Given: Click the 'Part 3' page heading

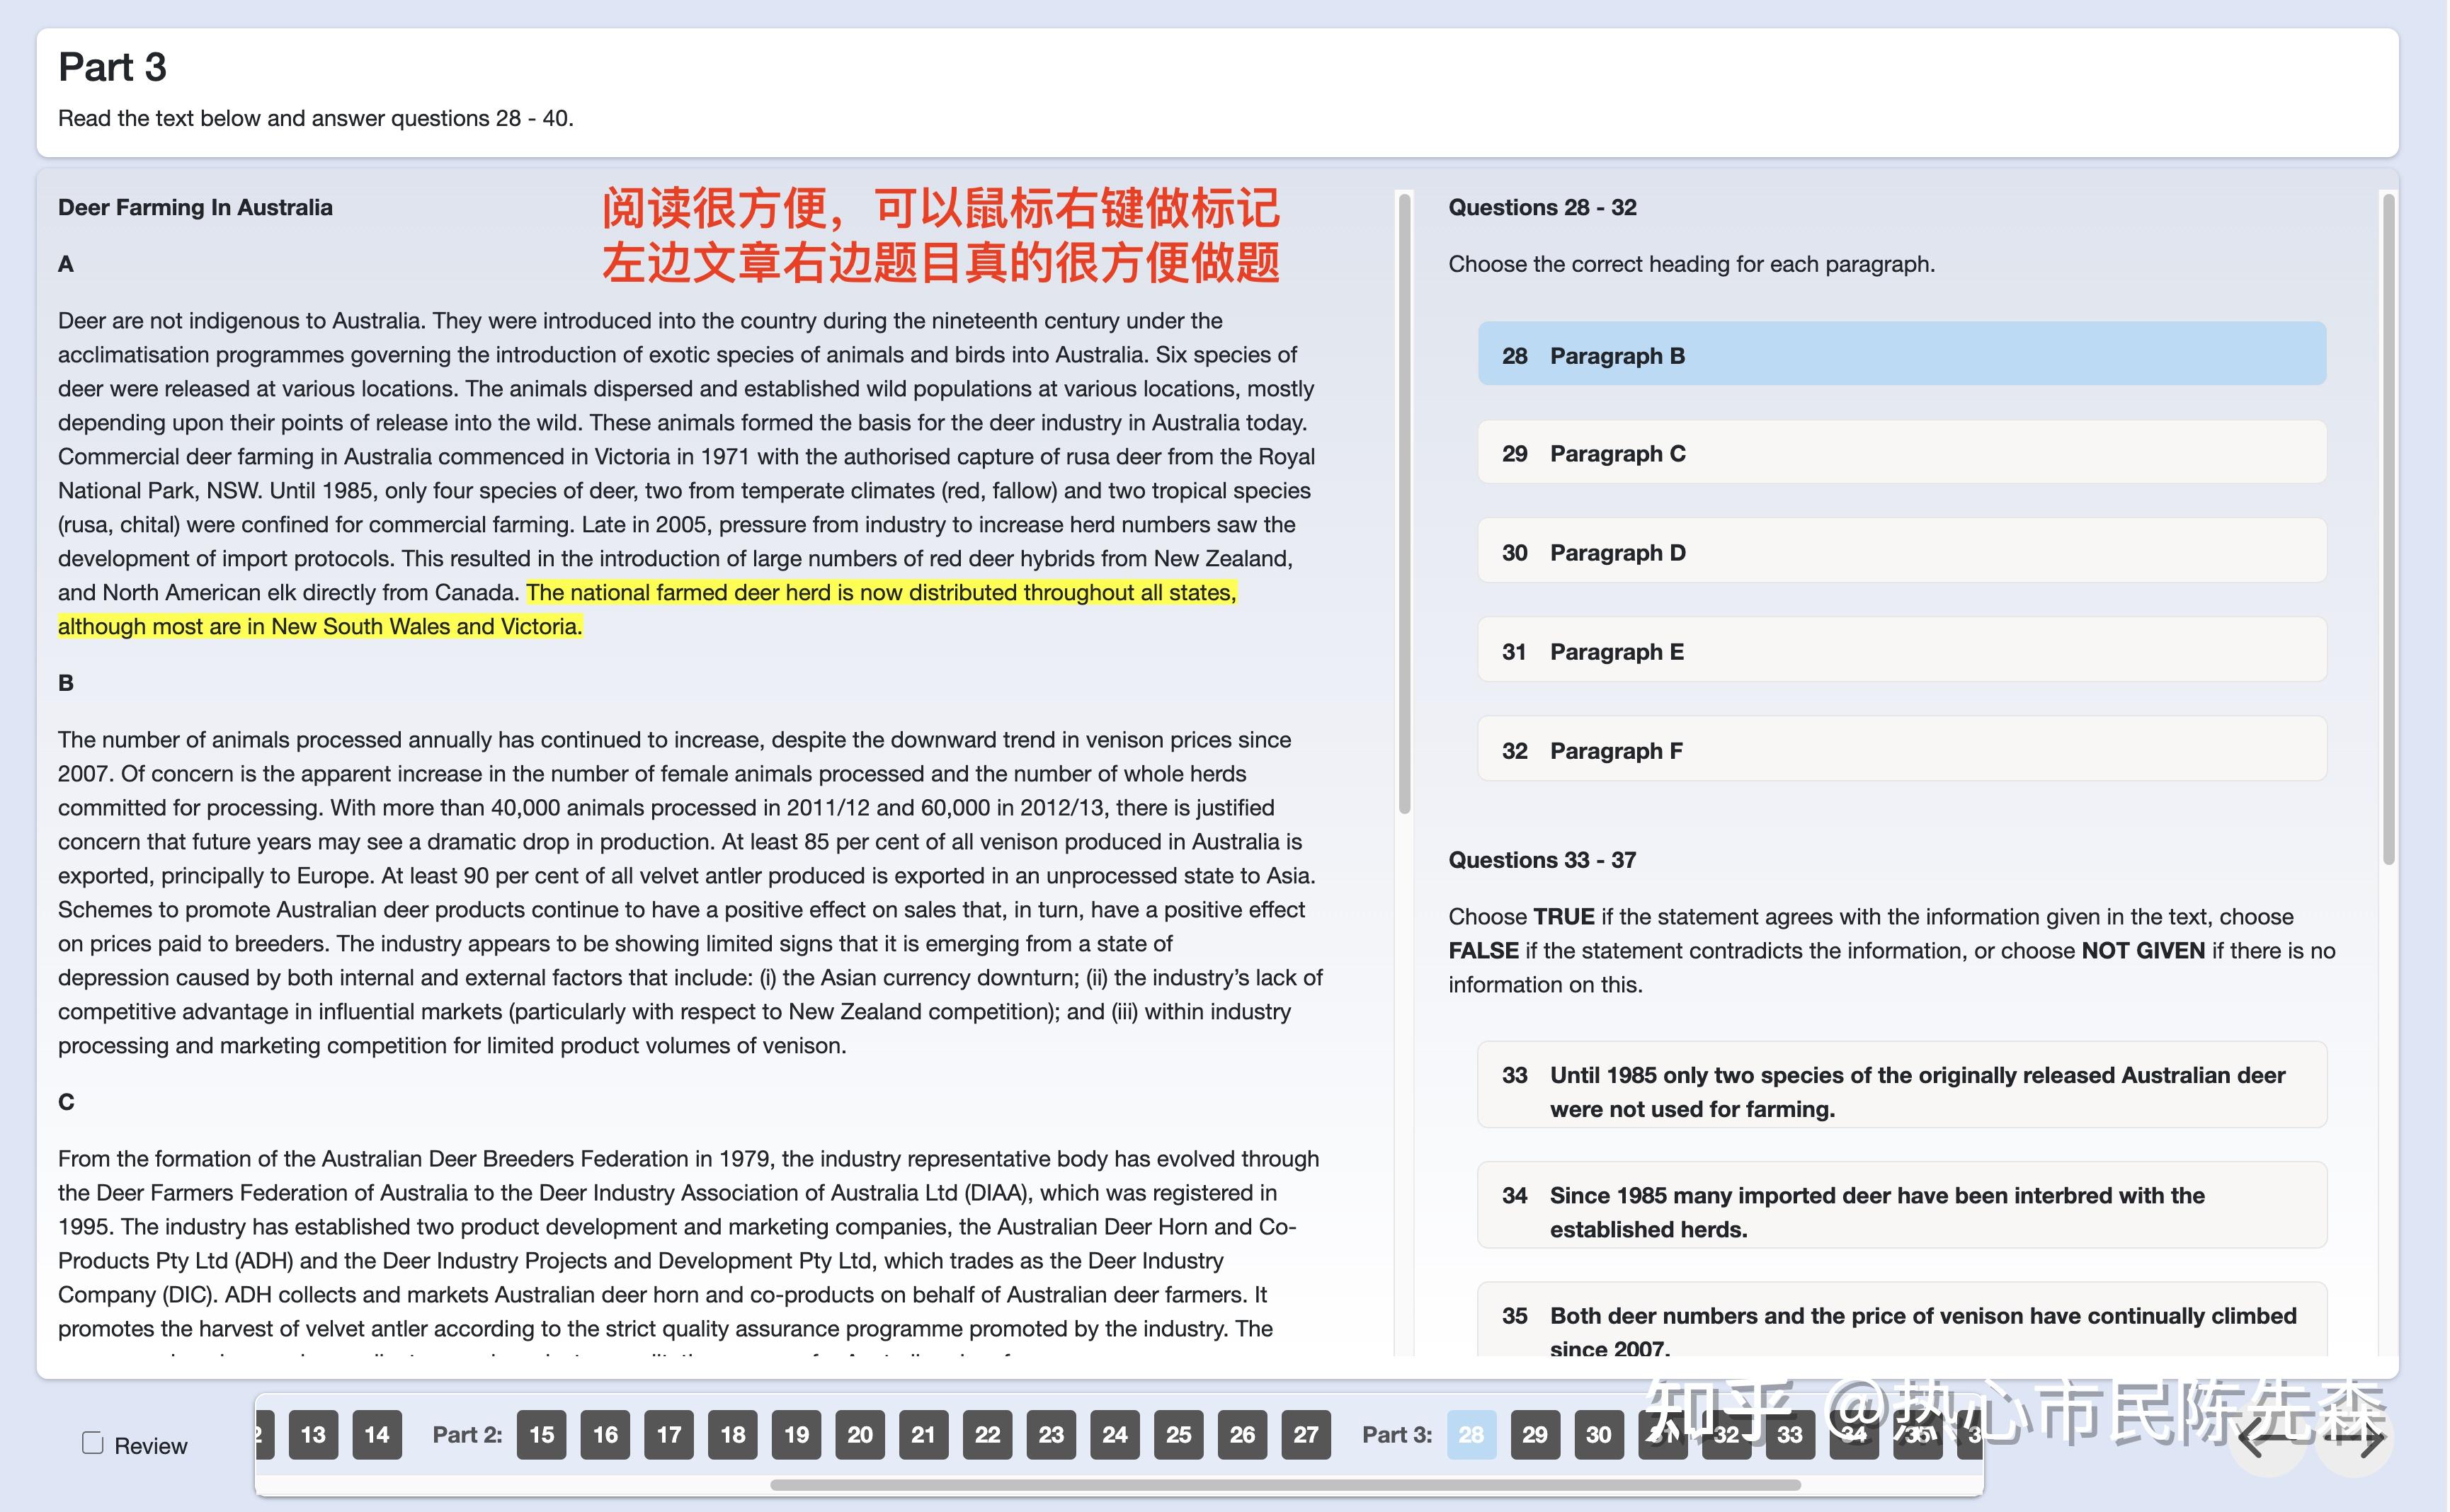Looking at the screenshot, I should [112, 67].
